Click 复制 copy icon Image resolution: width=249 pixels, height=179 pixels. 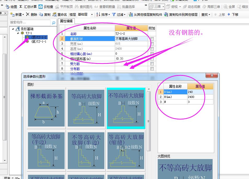[x=41, y=14]
